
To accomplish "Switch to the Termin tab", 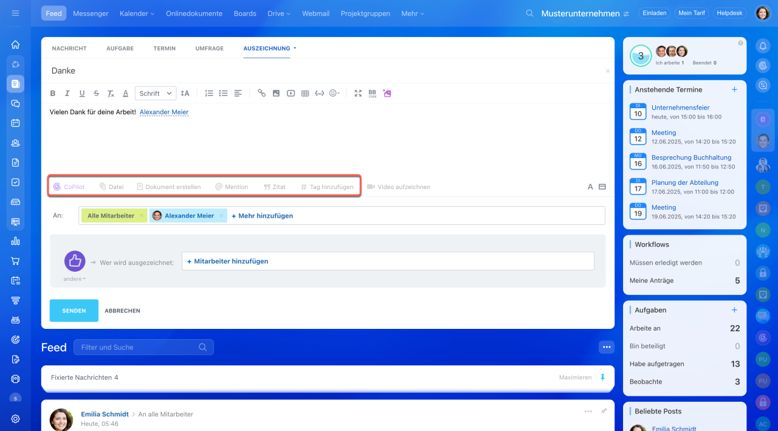I will [x=165, y=48].
